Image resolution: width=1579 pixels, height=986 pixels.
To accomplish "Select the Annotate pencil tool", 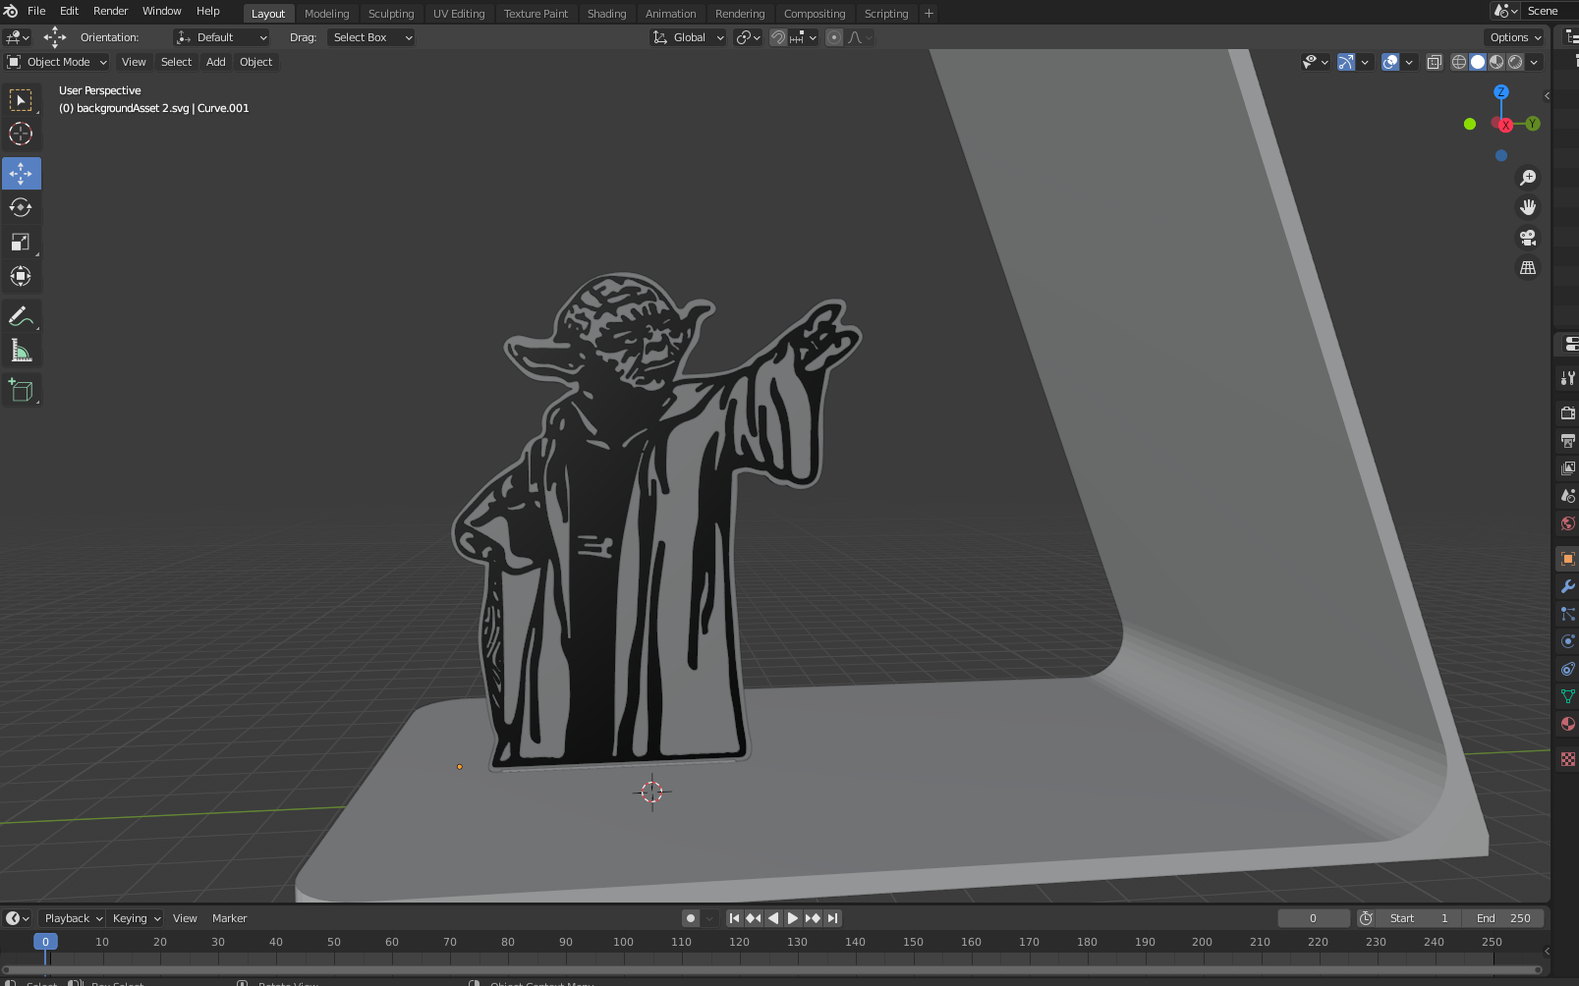I will click(21, 316).
